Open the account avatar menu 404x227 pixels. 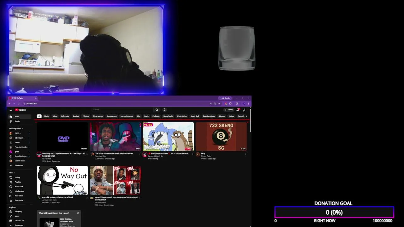[244, 110]
